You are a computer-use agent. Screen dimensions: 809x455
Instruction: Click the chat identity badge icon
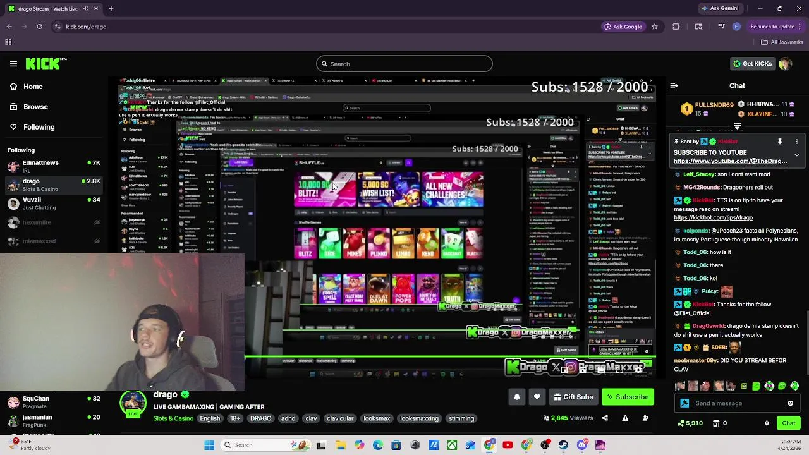point(684,403)
